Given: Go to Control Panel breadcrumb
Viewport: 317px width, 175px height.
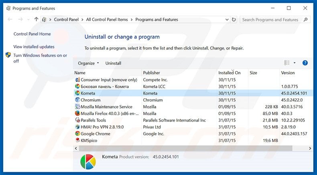Looking at the screenshot, I should point(66,20).
